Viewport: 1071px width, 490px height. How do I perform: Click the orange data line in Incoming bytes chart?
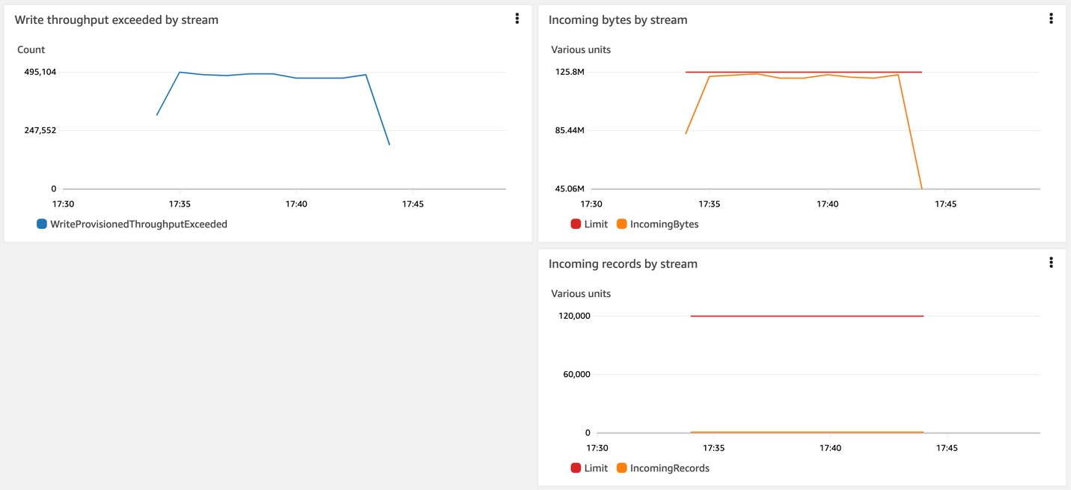pos(786,76)
